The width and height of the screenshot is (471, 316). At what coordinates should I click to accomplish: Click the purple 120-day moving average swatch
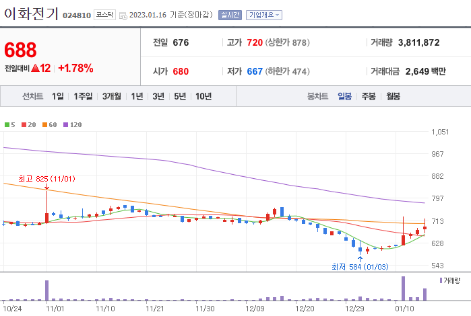66,125
